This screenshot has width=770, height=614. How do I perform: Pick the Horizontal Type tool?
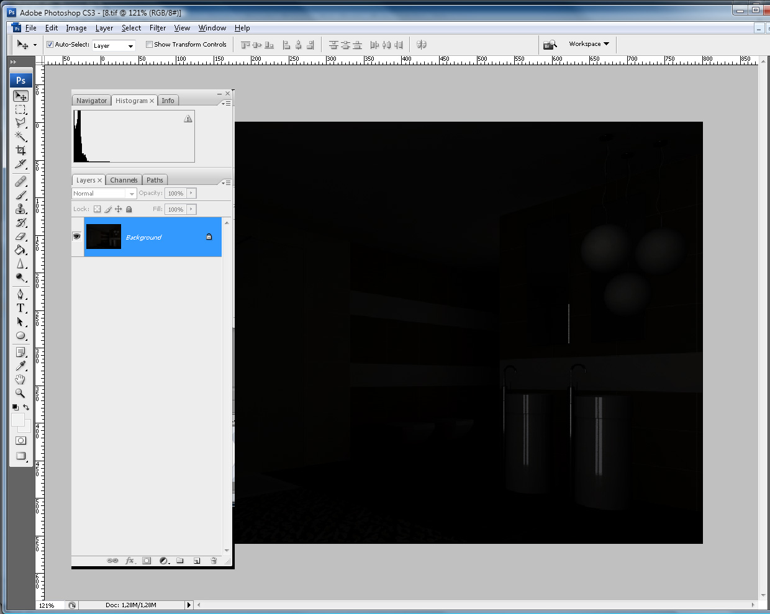click(20, 308)
